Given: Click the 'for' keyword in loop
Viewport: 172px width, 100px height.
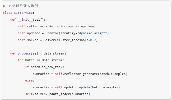Looking at the screenshot, I should click(20, 60).
